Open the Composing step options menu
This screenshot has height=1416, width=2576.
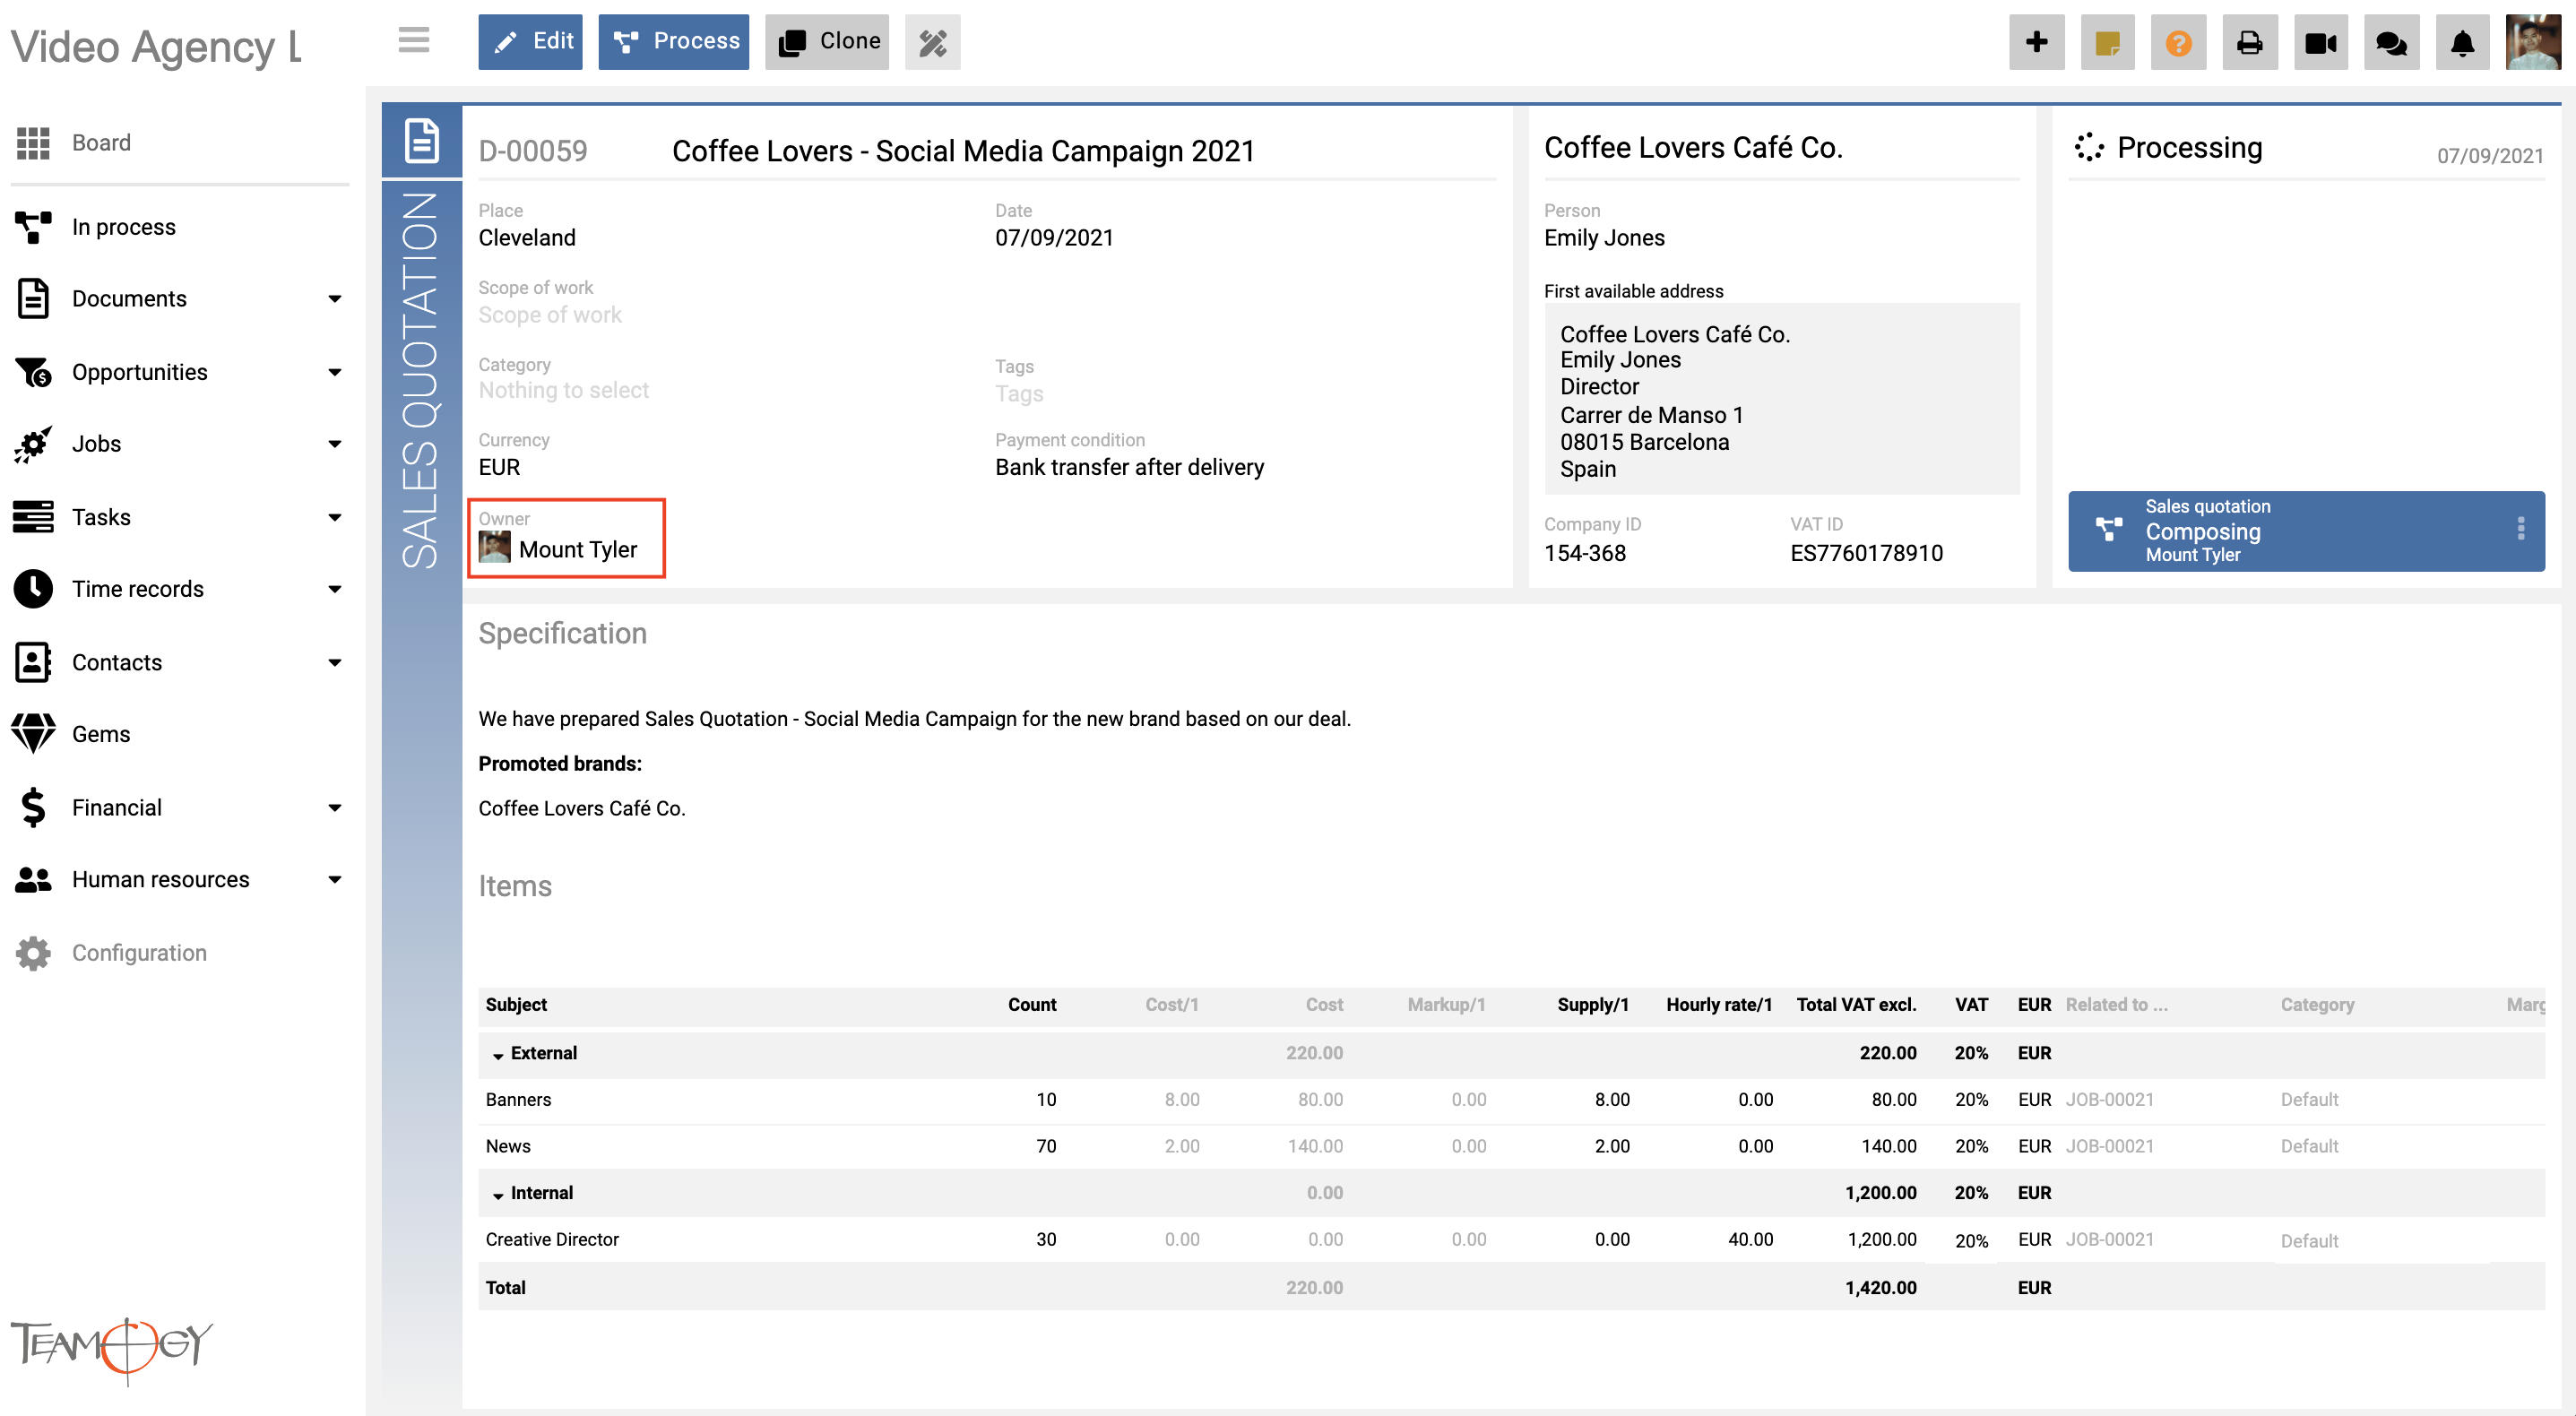click(2520, 529)
